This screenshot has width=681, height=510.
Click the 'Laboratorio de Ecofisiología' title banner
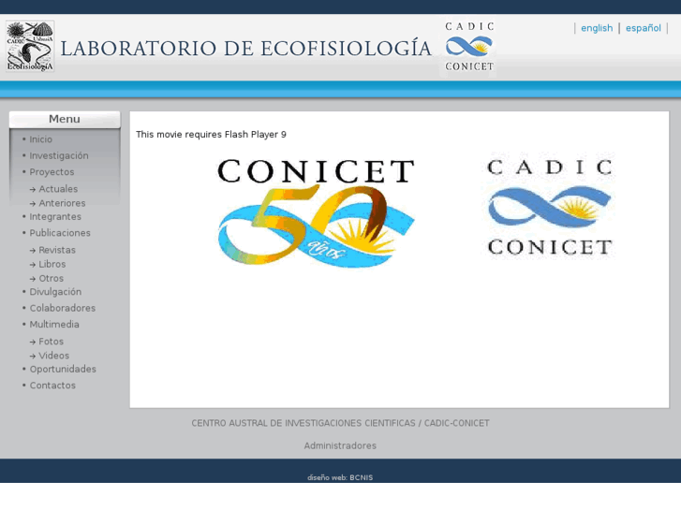coord(245,48)
